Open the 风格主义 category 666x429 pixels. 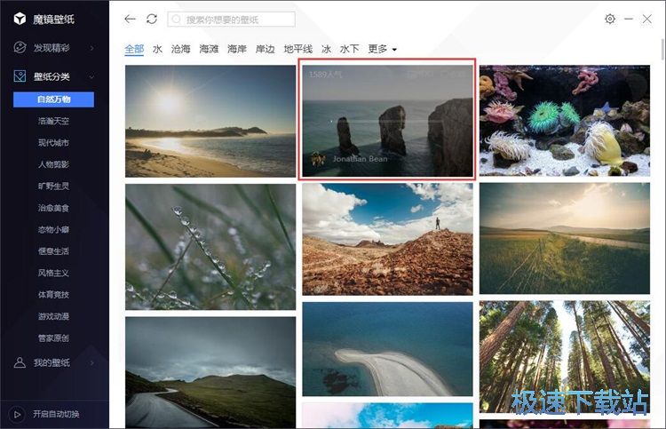pos(53,273)
